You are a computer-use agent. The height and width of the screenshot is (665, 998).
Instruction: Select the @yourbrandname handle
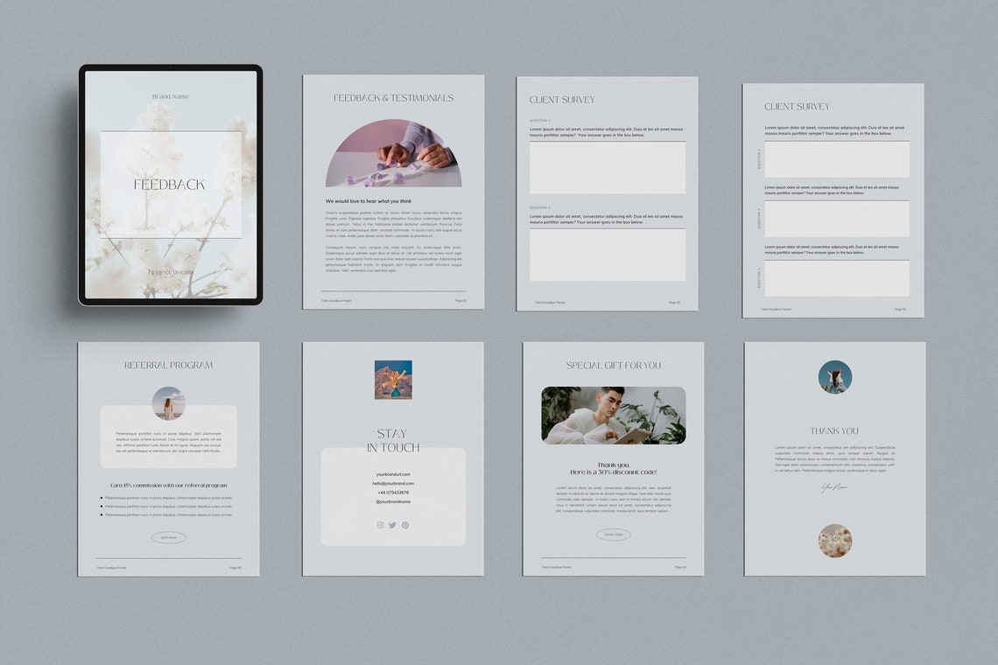pos(394,500)
